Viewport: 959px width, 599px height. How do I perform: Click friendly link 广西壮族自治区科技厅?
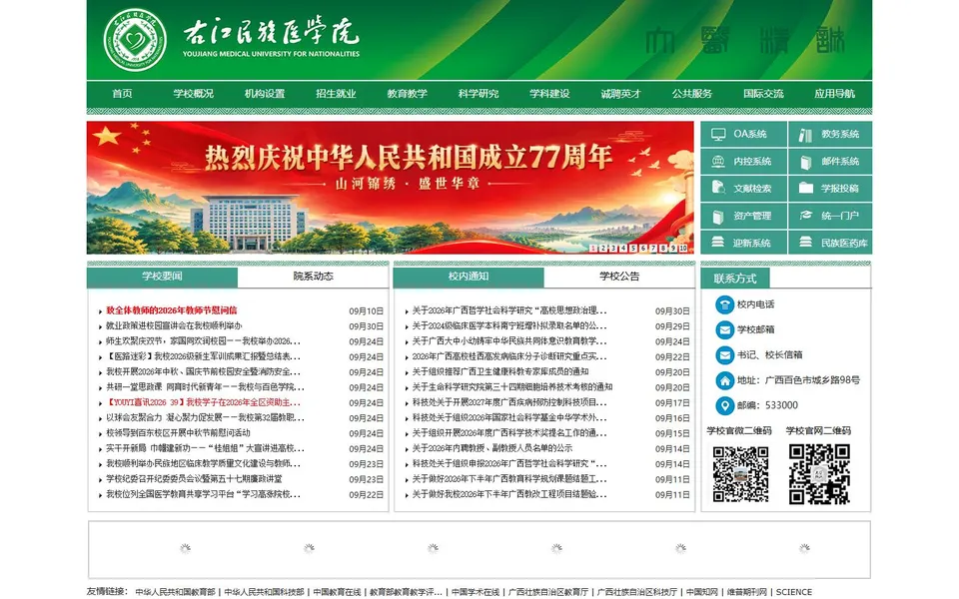click(636, 592)
